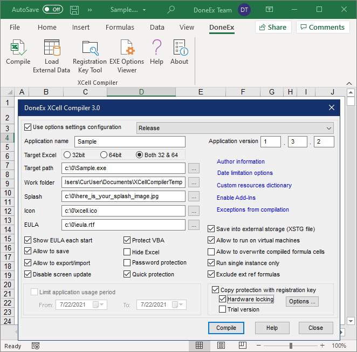
Task: Click the macro recording status icon
Action: click(x=36, y=346)
